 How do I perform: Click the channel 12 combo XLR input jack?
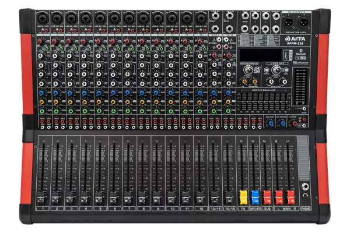(201, 18)
